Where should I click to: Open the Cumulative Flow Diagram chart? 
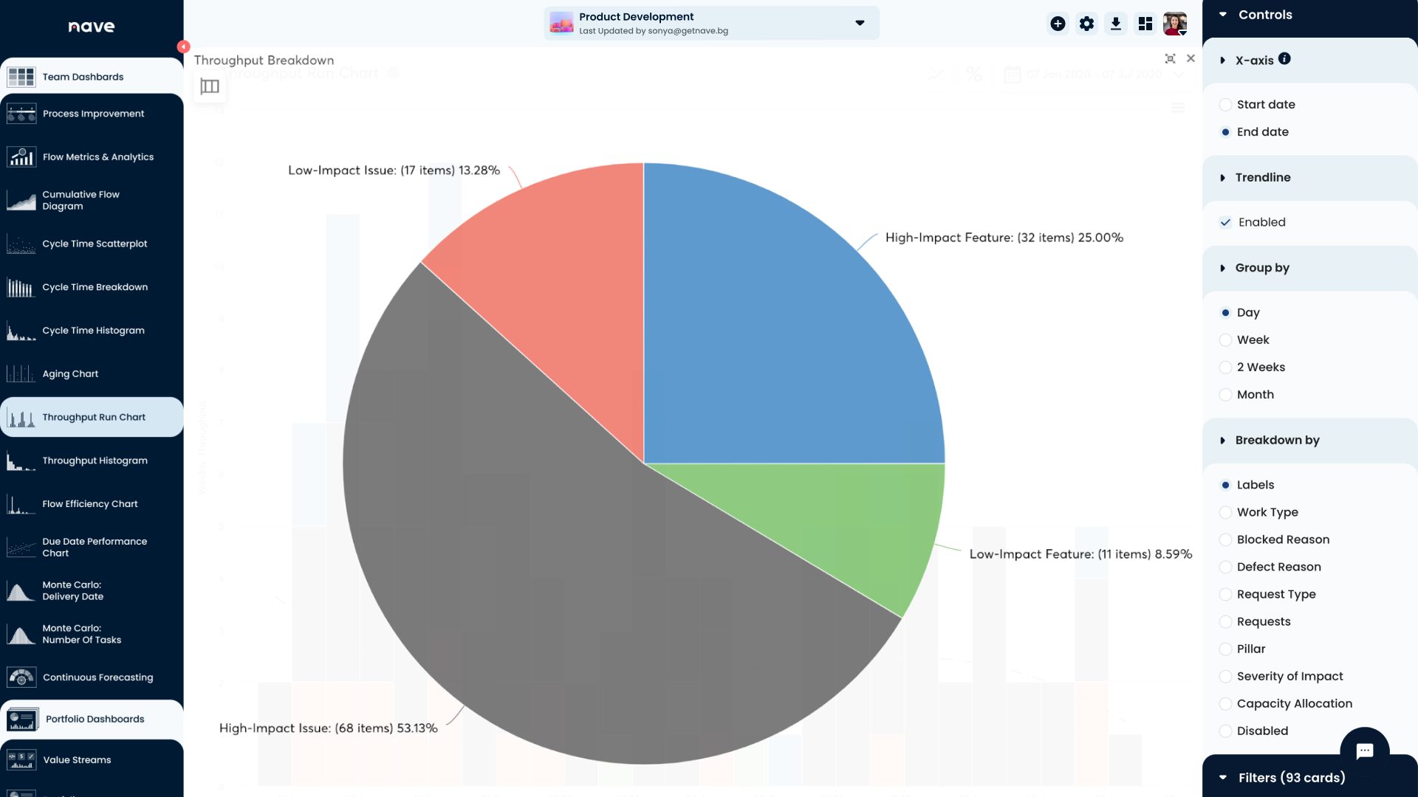(81, 200)
